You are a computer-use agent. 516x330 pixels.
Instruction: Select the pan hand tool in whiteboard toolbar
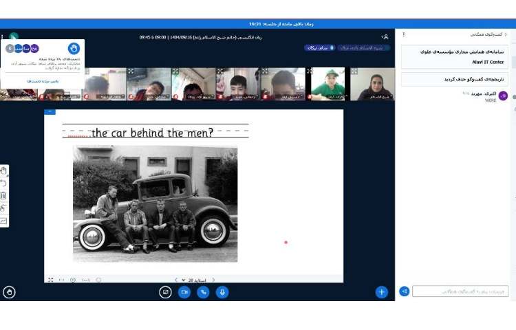tap(4, 170)
